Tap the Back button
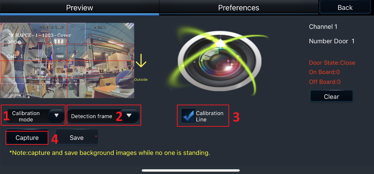Image resolution: width=374 pixels, height=174 pixels. click(345, 8)
